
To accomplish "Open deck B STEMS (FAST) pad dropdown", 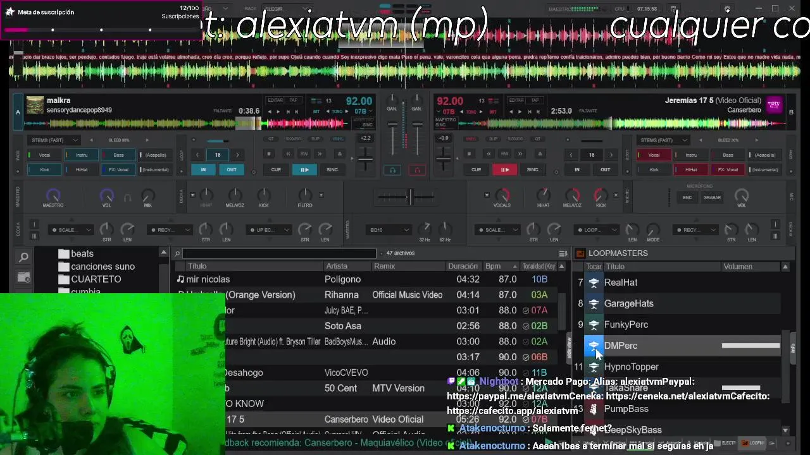I will (662, 140).
